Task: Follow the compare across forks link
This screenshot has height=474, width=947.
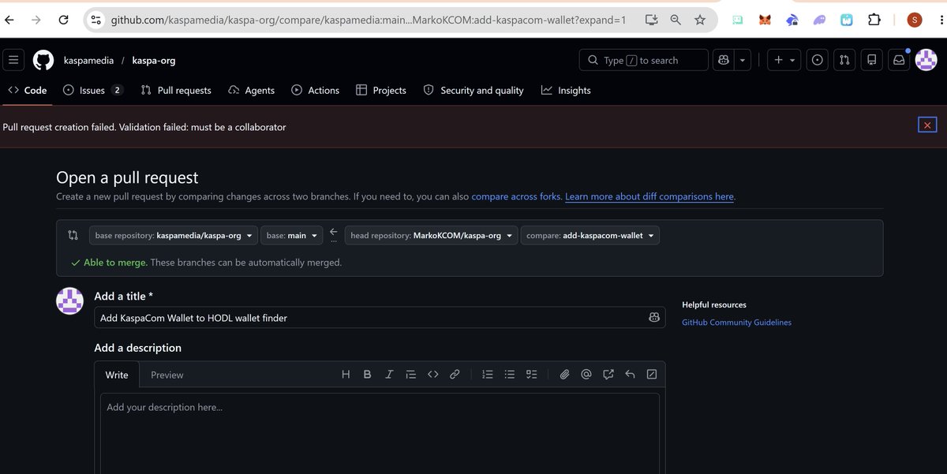Action: [x=516, y=196]
